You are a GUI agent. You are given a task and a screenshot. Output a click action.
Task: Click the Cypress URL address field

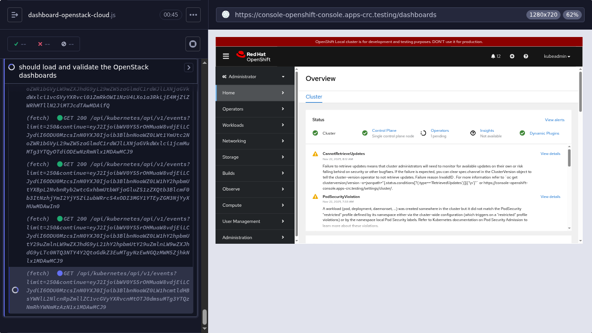click(370, 15)
